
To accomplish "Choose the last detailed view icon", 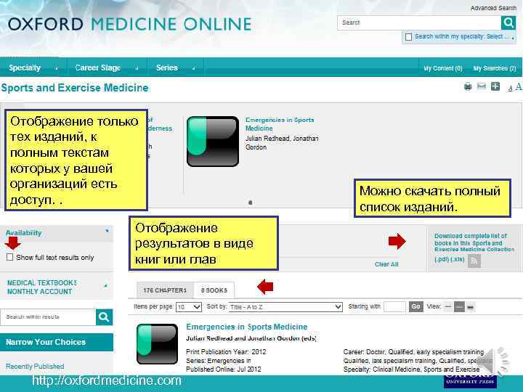I will [470, 307].
